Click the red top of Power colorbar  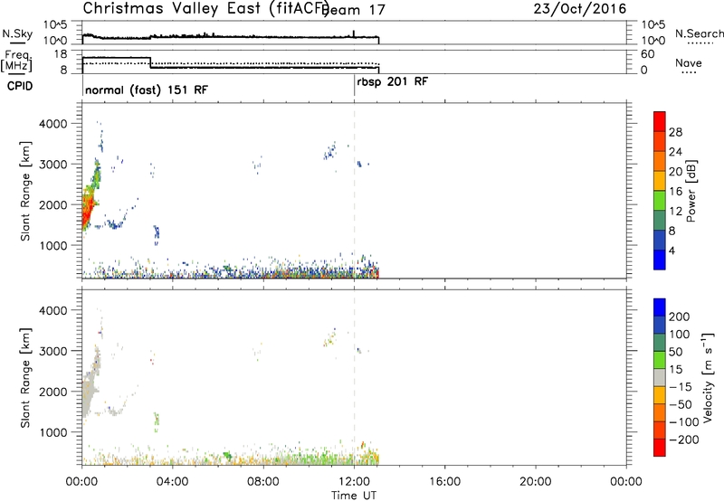660,121
